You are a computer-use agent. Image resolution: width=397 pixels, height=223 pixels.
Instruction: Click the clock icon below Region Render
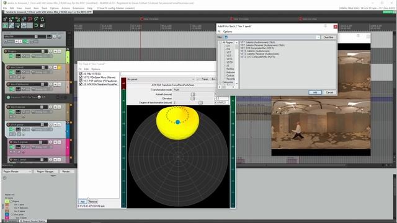[x=4, y=178]
